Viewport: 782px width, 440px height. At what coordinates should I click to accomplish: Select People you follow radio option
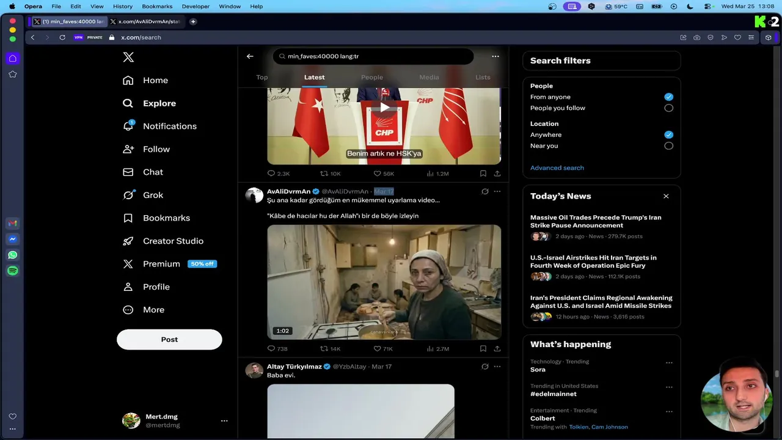(668, 108)
